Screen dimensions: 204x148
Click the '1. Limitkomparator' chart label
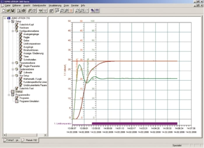pos(63,123)
